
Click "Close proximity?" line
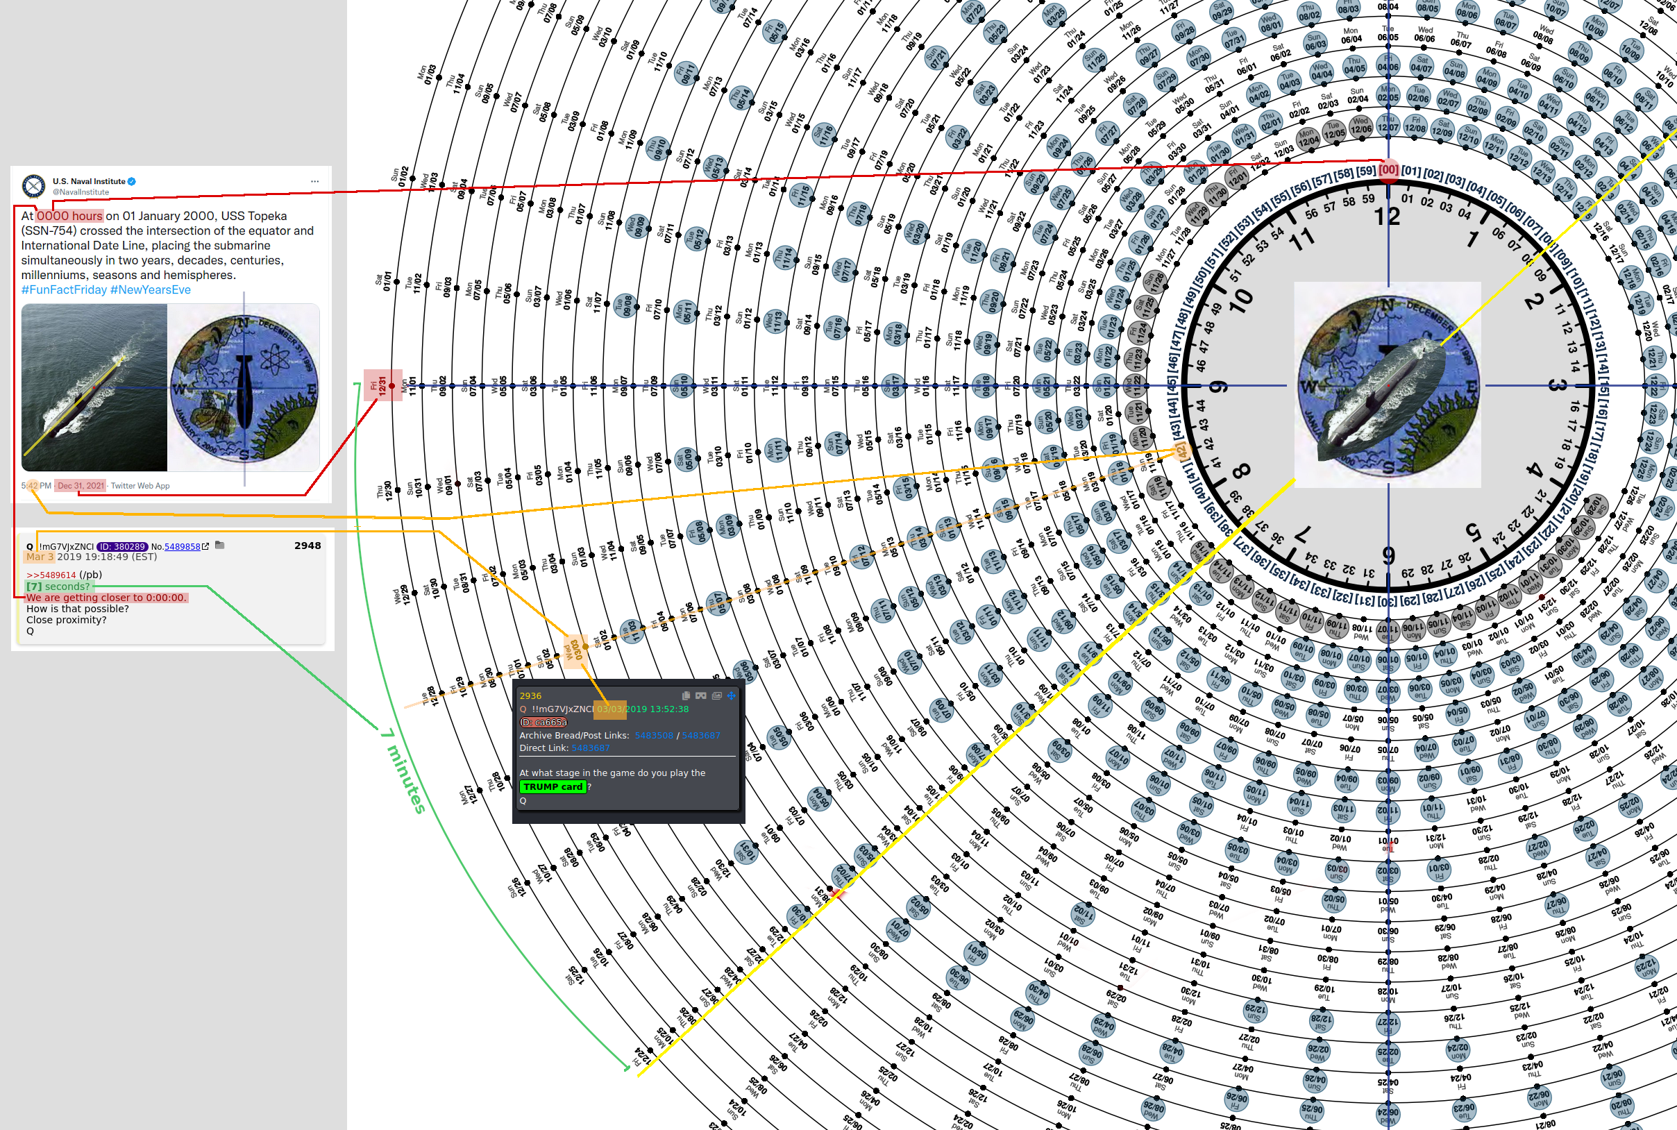(x=67, y=620)
